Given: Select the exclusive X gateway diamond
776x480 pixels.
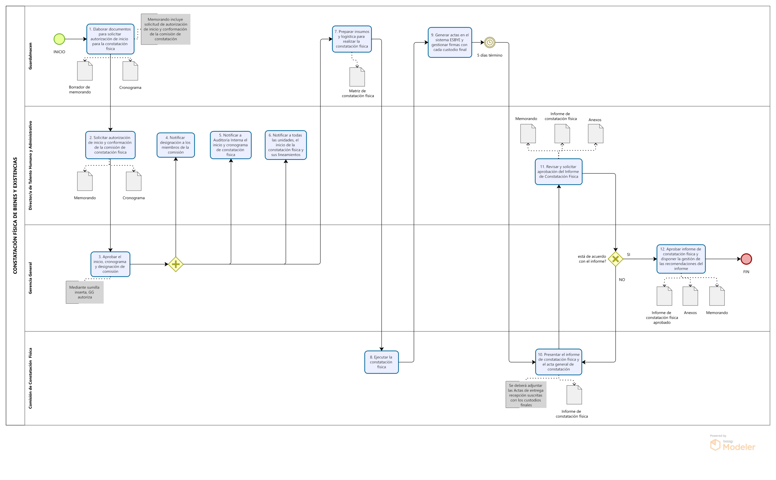Looking at the screenshot, I should click(615, 259).
